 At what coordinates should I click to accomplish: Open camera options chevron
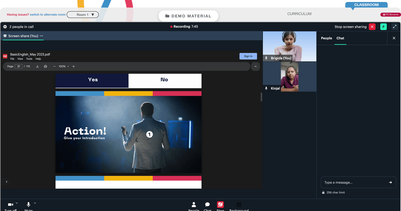coord(16,203)
